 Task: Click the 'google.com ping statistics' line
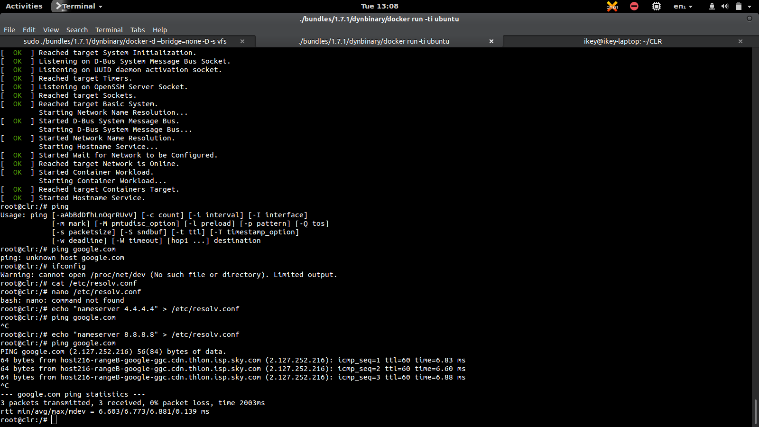(73, 394)
